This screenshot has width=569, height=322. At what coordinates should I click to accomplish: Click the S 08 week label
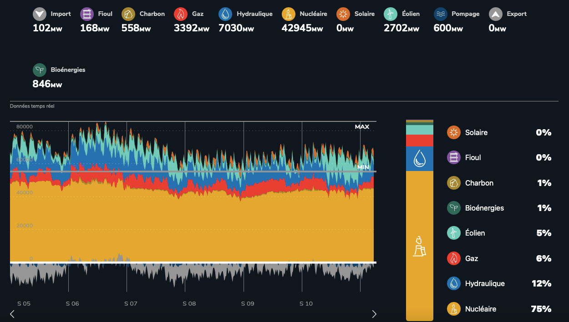[189, 303]
